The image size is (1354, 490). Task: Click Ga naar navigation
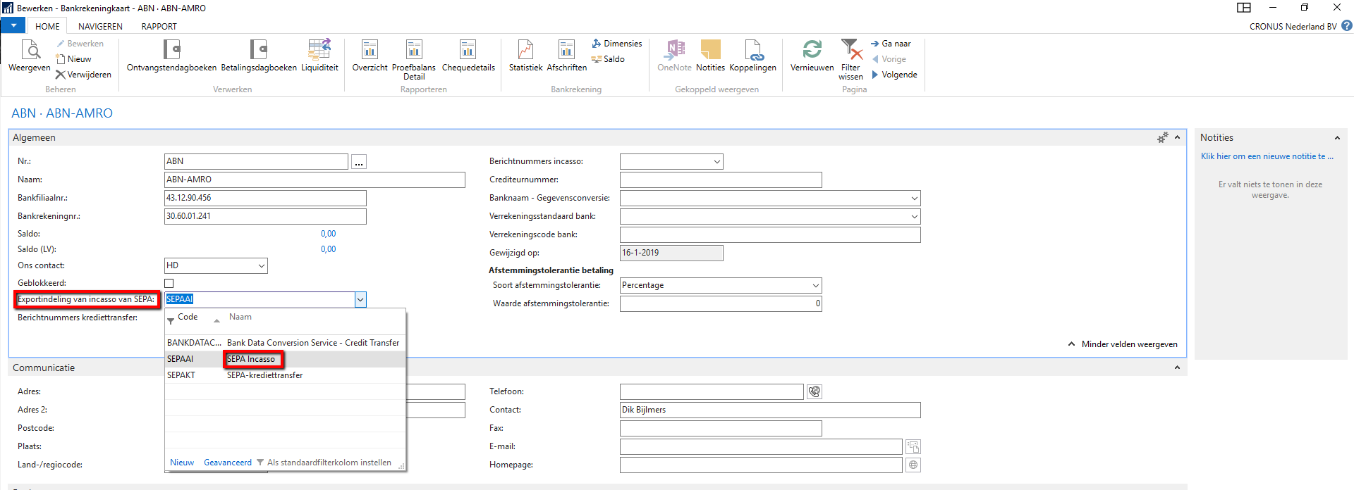pyautogui.click(x=891, y=44)
